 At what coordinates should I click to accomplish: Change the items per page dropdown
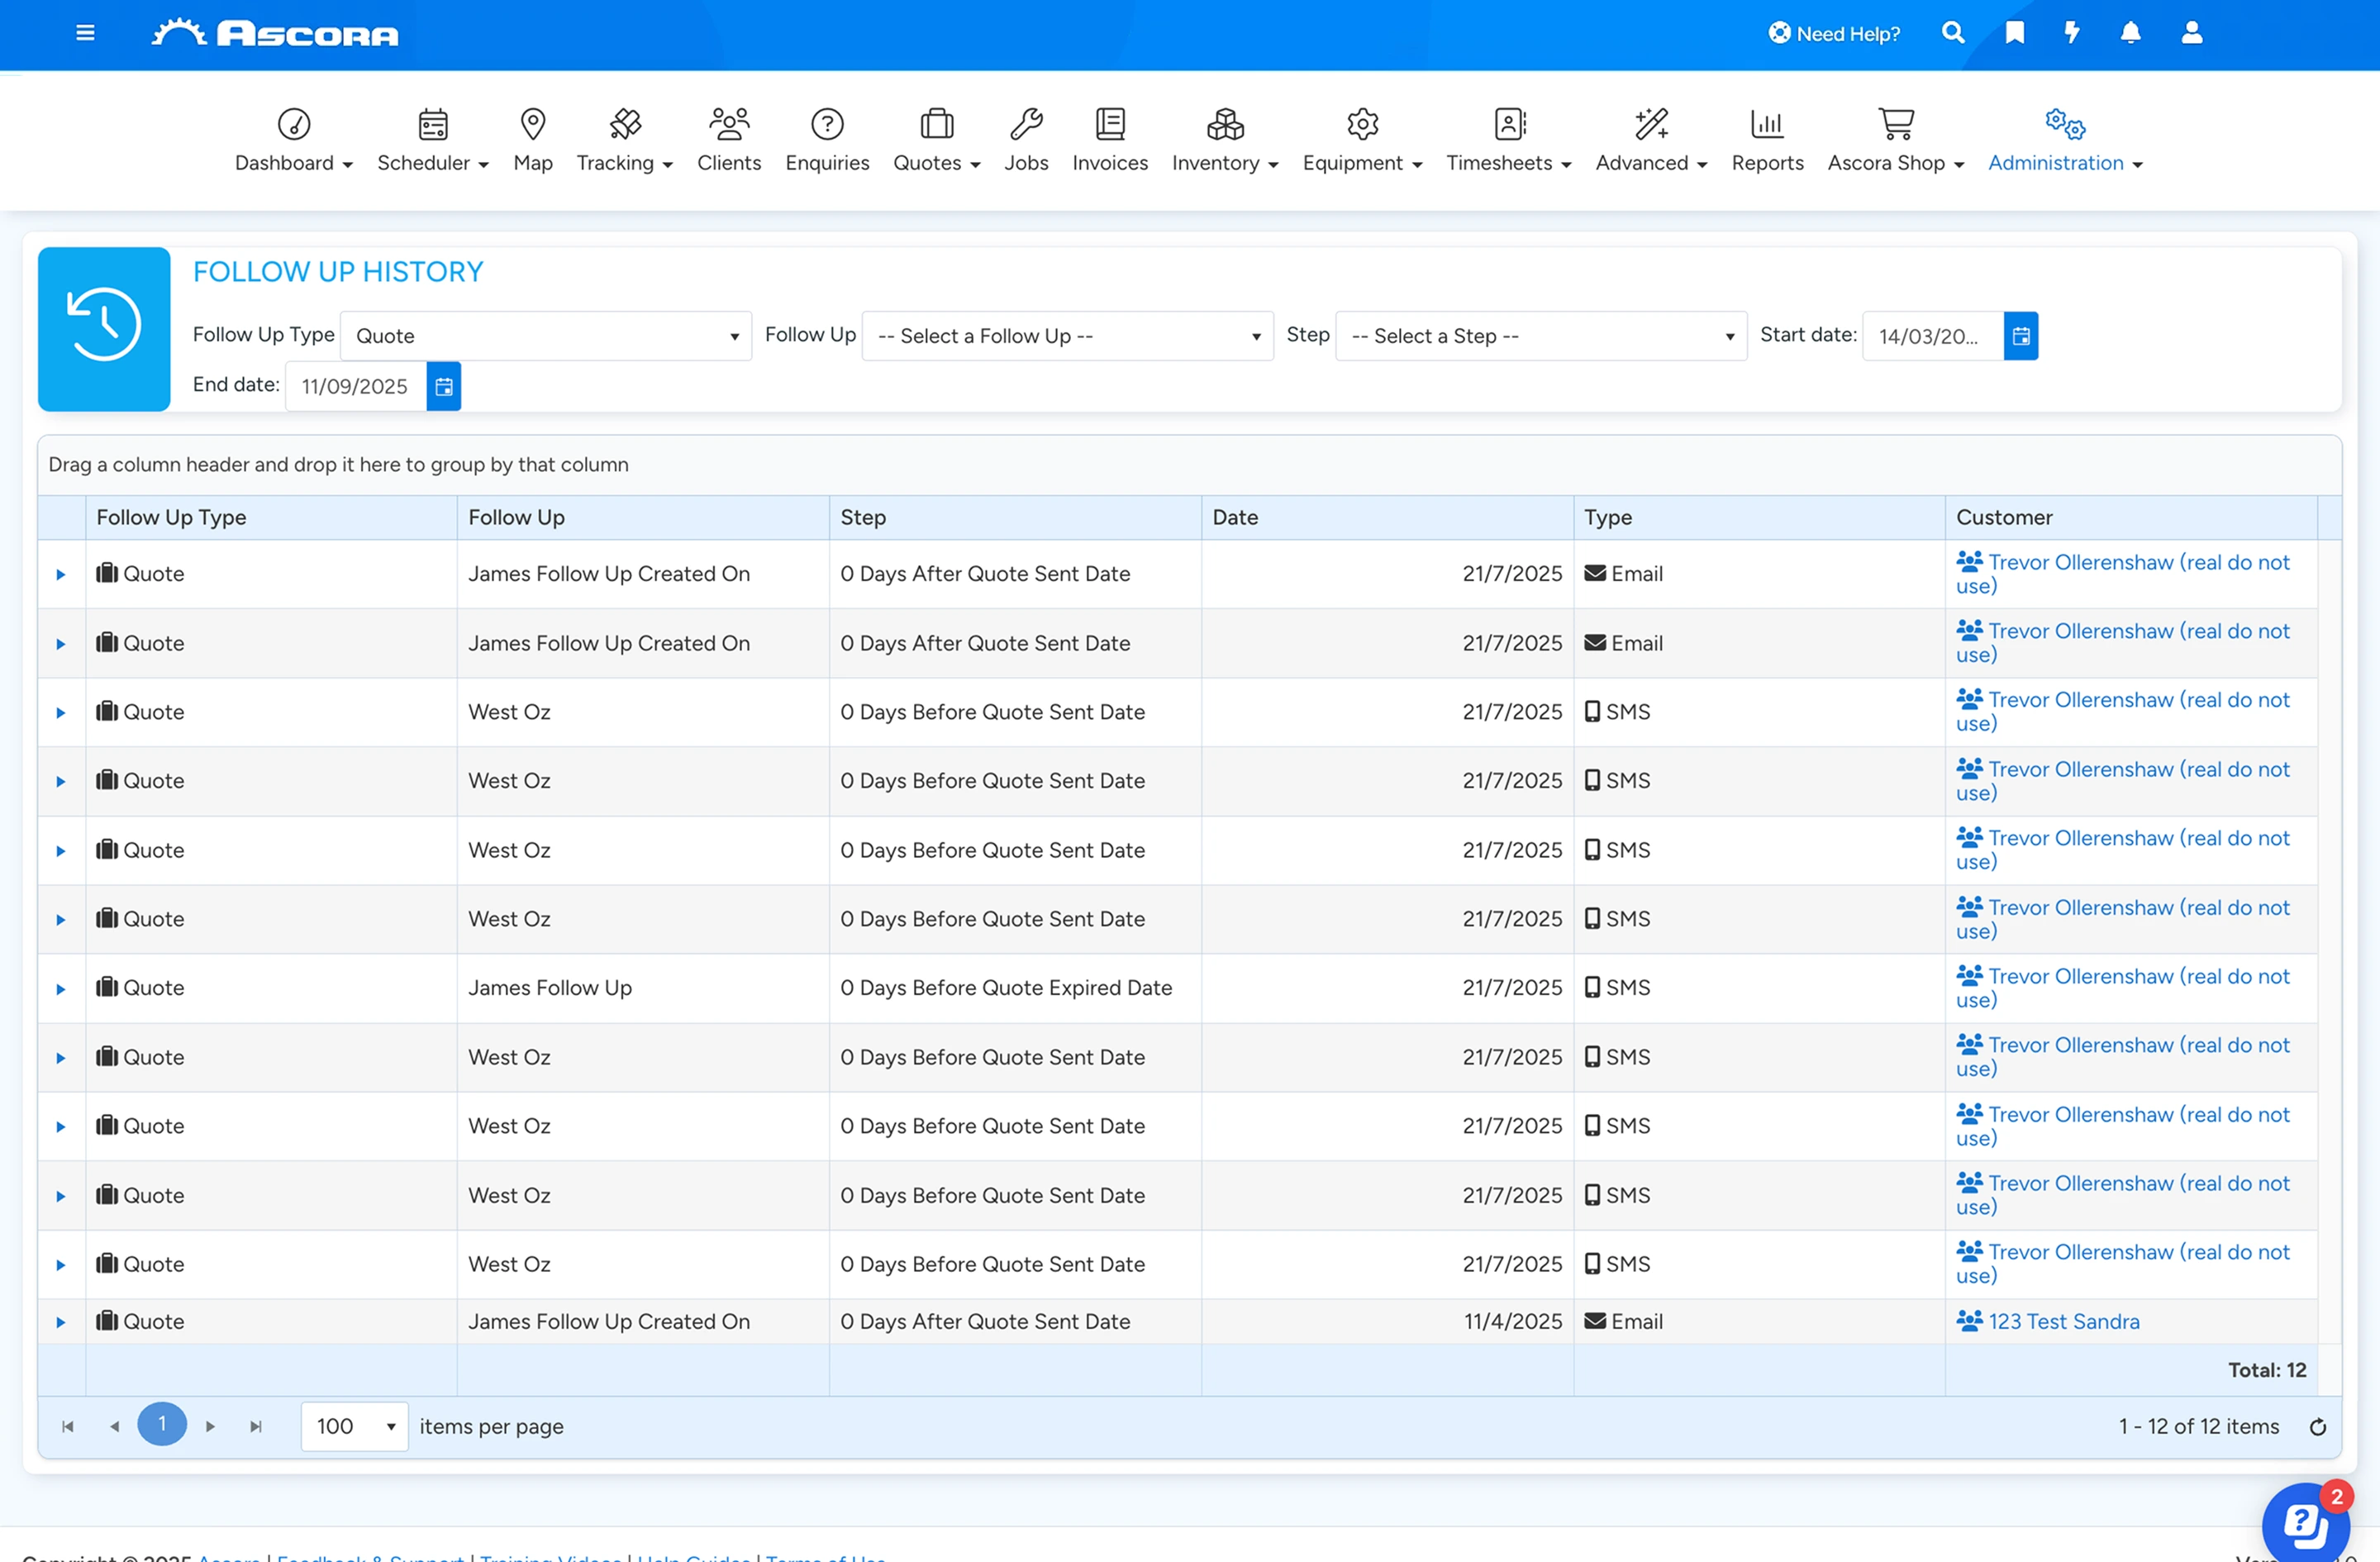[354, 1426]
